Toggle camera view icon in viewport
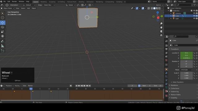Viewport: 198px width, 111px height. pos(161,31)
